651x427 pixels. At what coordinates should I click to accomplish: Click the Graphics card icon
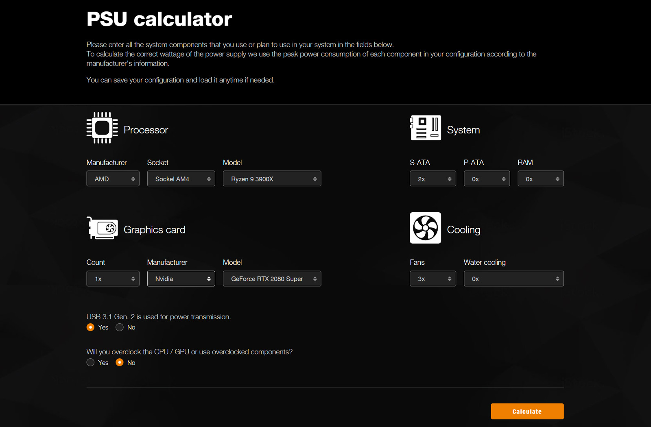coord(102,228)
